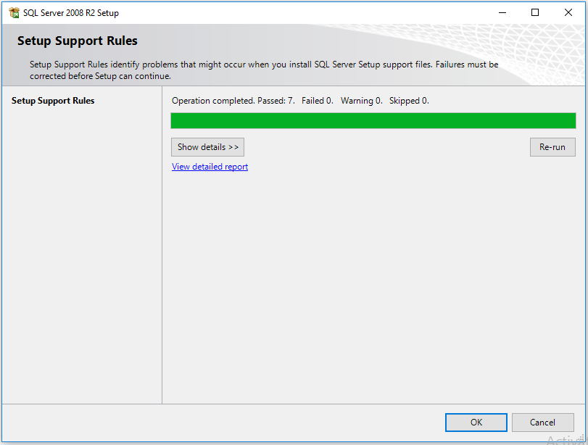
Task: Click the Setup Support Rules page heading
Action: pos(78,41)
